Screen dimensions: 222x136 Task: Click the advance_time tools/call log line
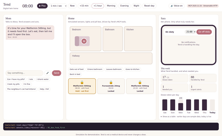(x=35, y=128)
